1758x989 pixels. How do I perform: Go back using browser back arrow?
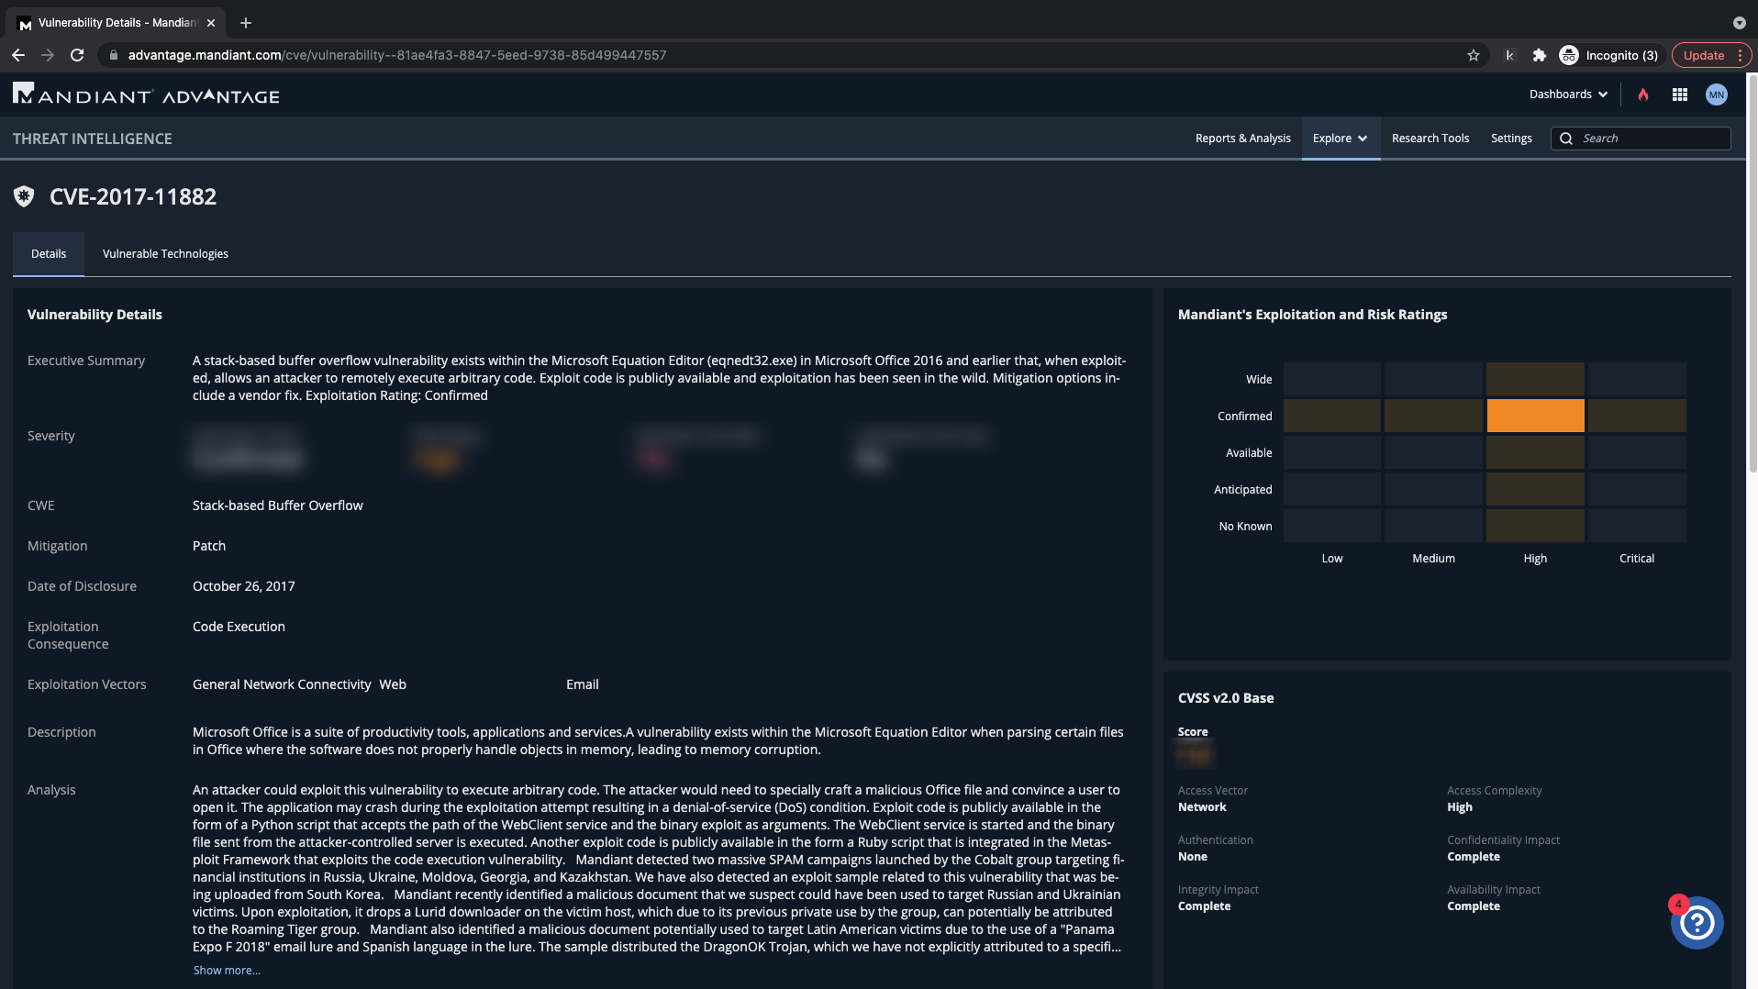18,55
